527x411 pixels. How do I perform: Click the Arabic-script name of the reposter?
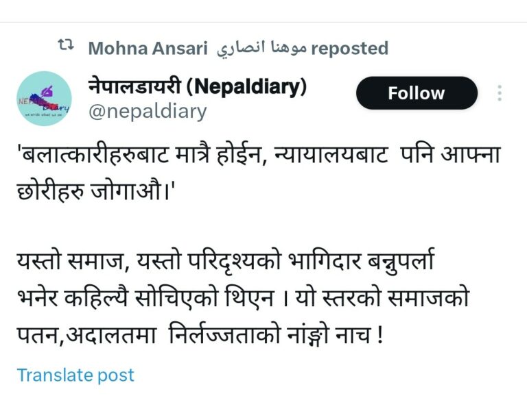[x=259, y=49]
